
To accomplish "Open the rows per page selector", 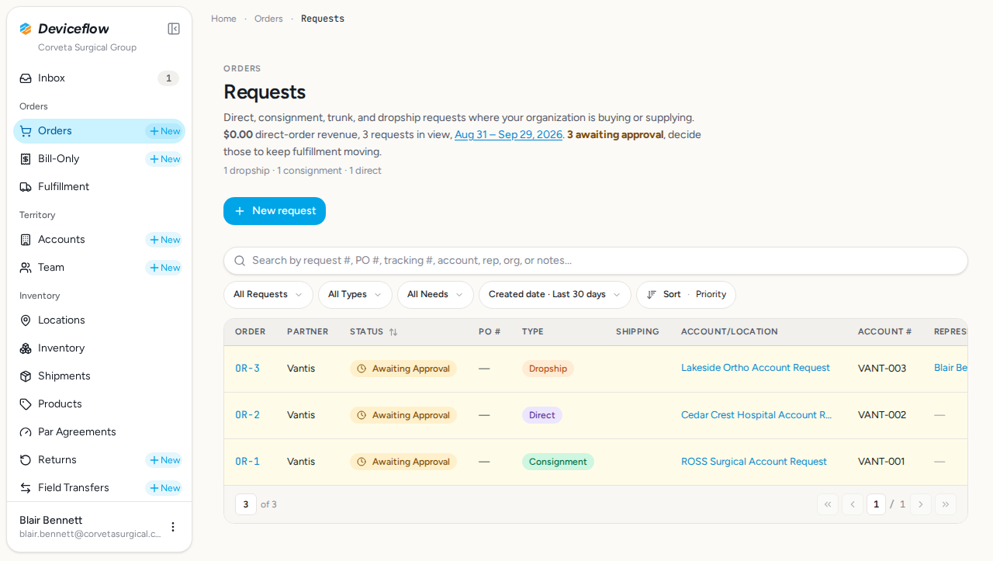I will click(246, 504).
